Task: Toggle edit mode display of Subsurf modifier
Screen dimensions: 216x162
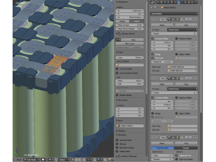Action: tap(177, 137)
